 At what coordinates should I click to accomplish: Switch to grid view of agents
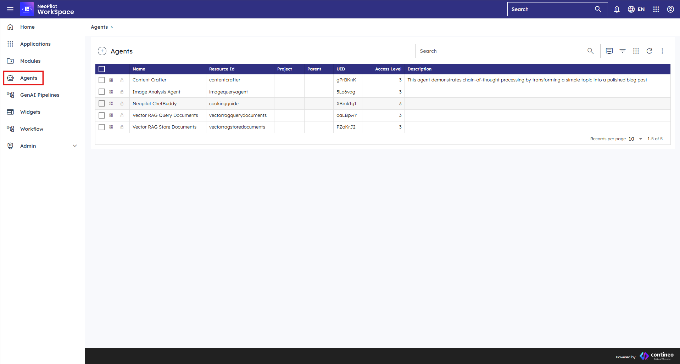(636, 51)
